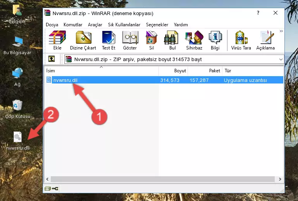Click the horizontal scrollbar track
This screenshot has height=201, width=298.
tap(163, 179)
